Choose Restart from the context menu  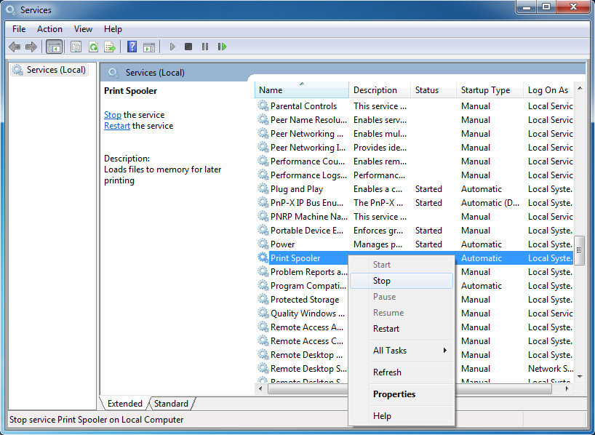(x=386, y=329)
